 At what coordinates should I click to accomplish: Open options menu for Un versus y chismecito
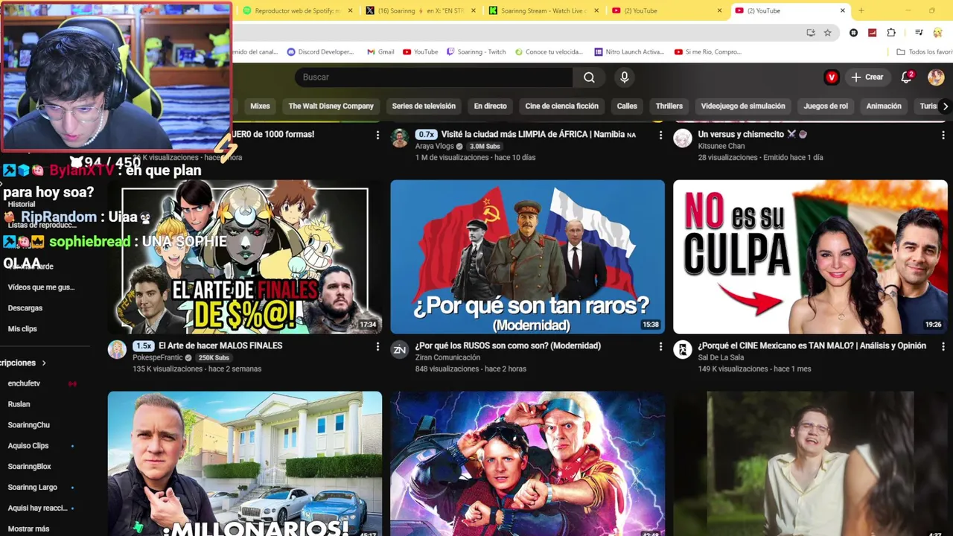pyautogui.click(x=943, y=135)
